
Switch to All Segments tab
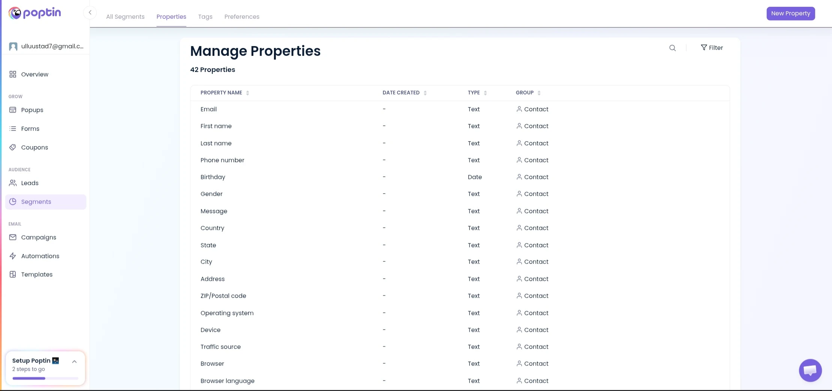click(x=125, y=16)
